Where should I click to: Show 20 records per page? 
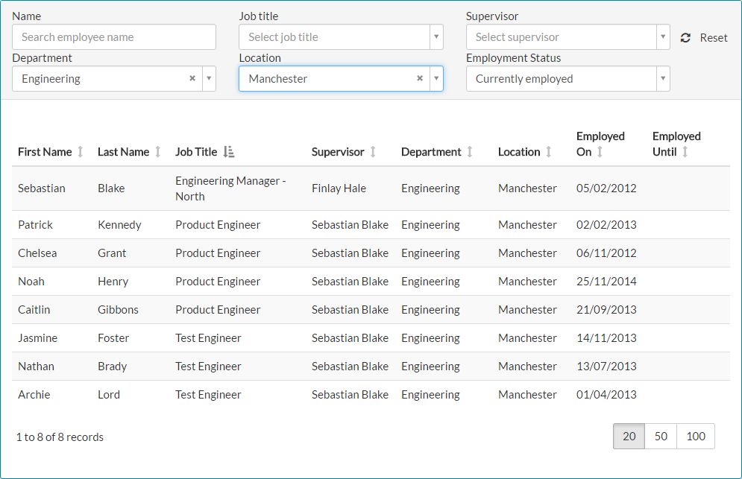tap(629, 437)
